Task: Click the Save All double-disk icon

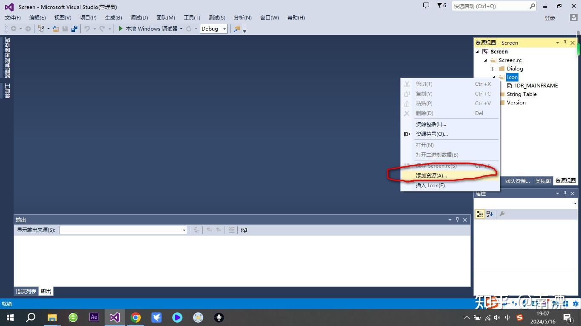Action: coord(74,29)
